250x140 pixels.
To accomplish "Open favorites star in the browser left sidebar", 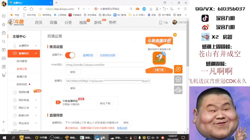I will pos(3,25).
